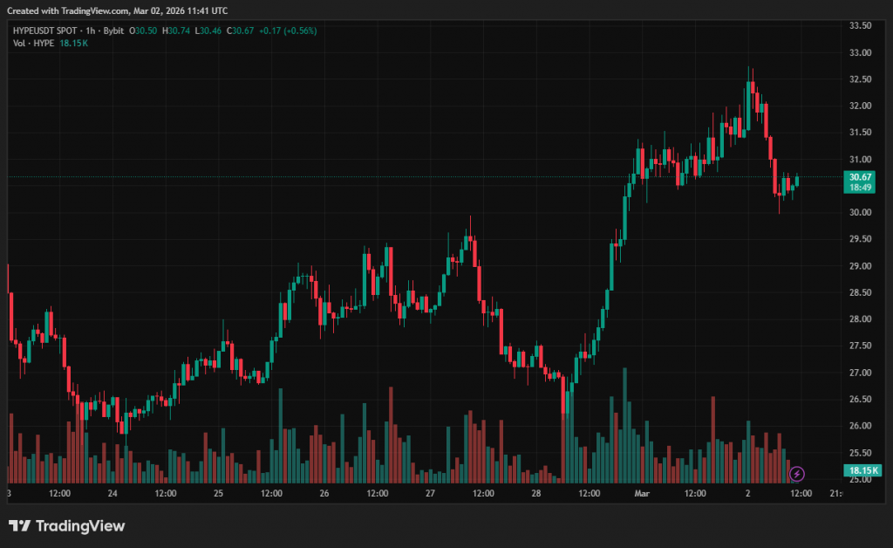The height and width of the screenshot is (548, 893).
Task: Click the 28.00 price axis label
Action: 861,319
